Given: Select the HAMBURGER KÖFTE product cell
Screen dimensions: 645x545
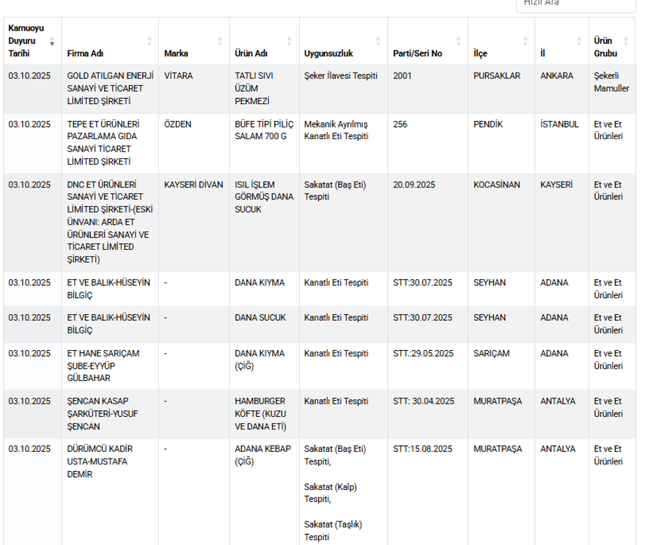Looking at the screenshot, I should (x=260, y=414).
